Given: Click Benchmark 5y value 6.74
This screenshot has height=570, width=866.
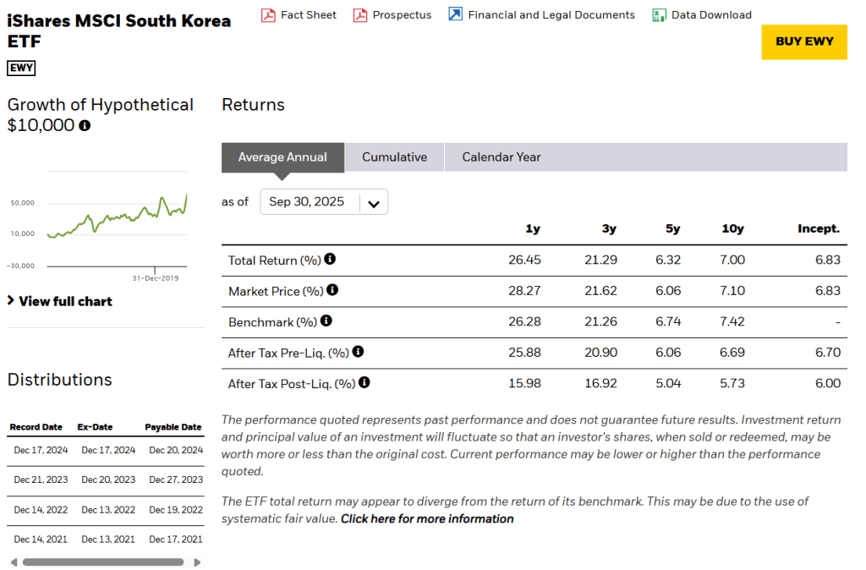Looking at the screenshot, I should pos(668,322).
